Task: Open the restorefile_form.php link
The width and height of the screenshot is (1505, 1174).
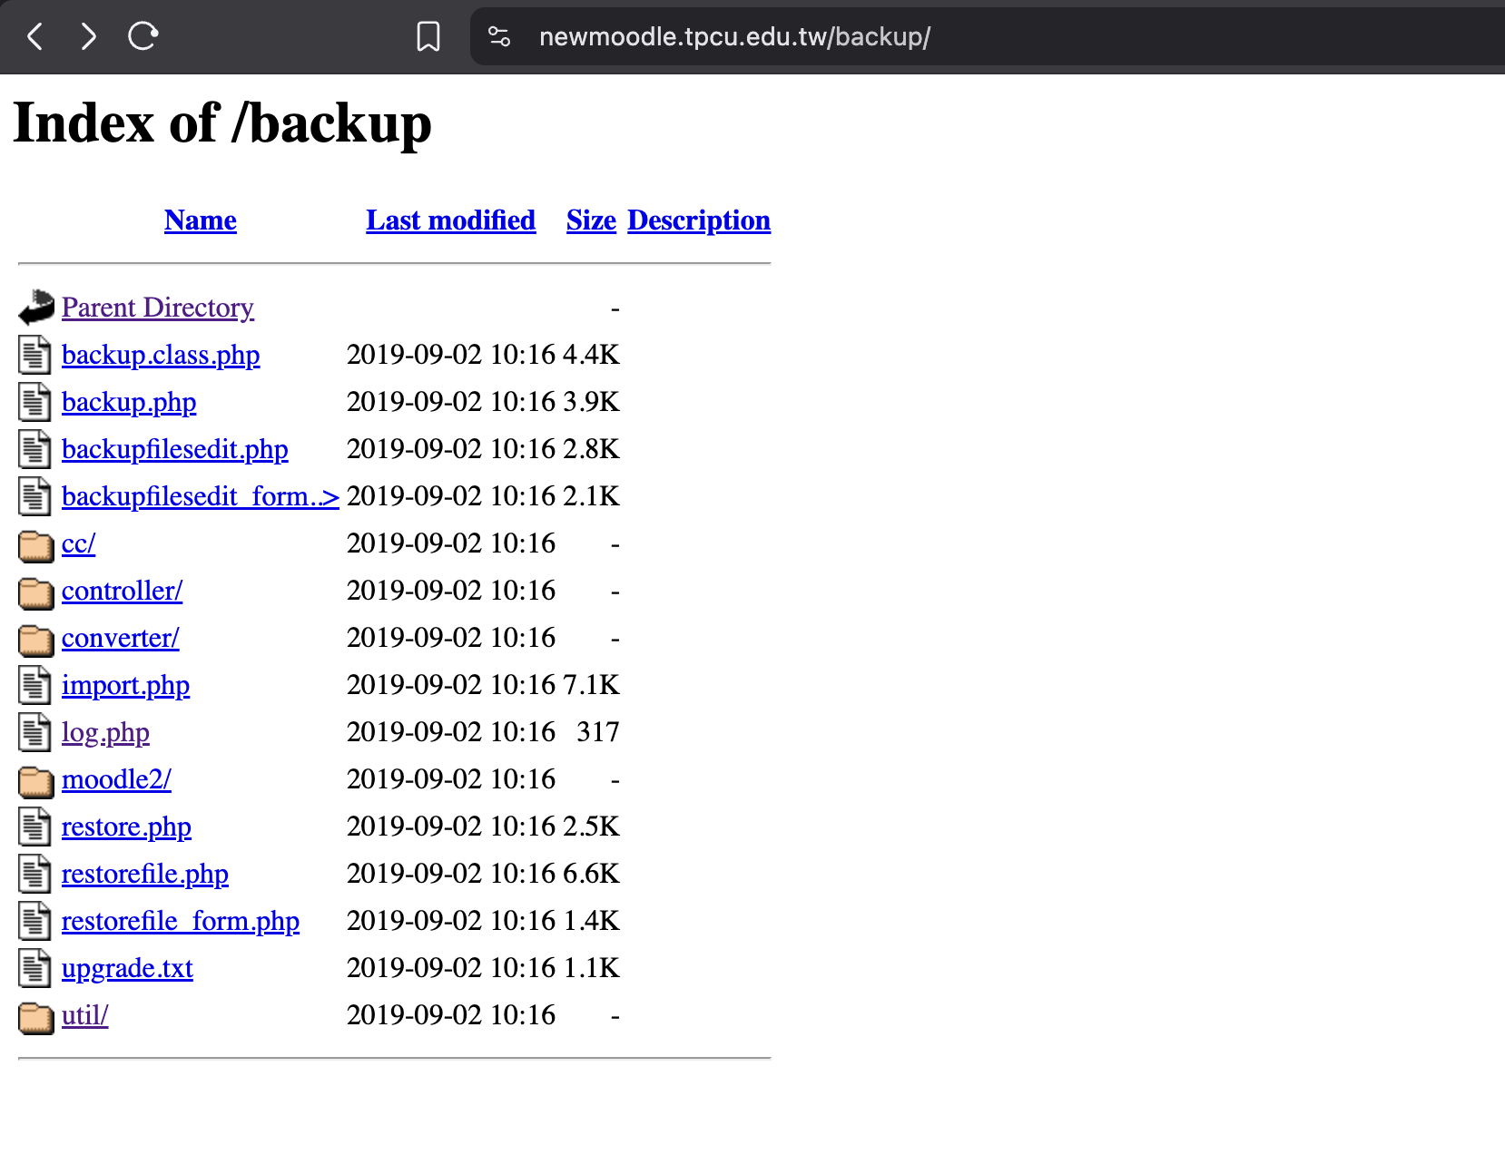Action: 181,921
